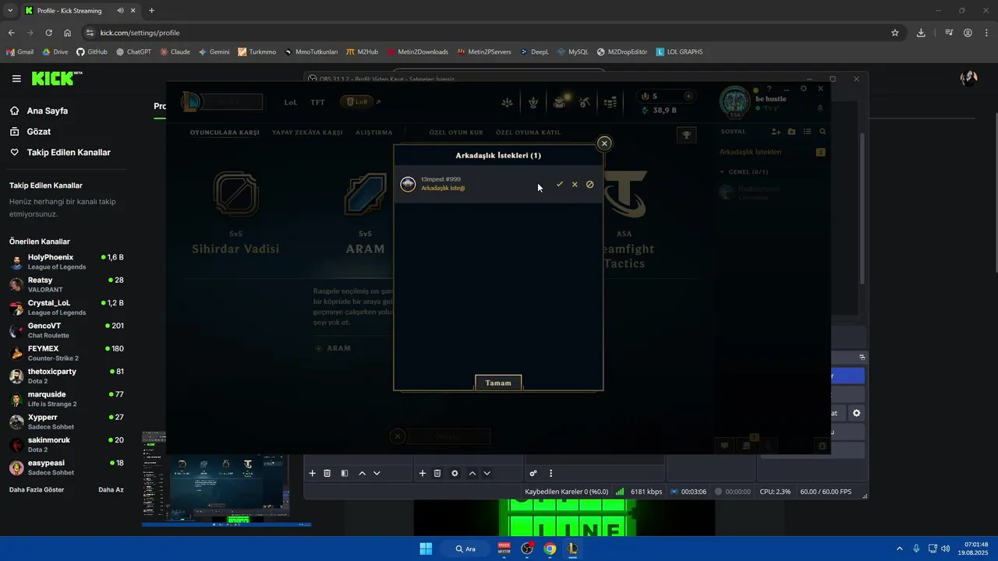Click the laurel profile icon in League header
The height and width of the screenshot is (561, 998).
tap(534, 102)
